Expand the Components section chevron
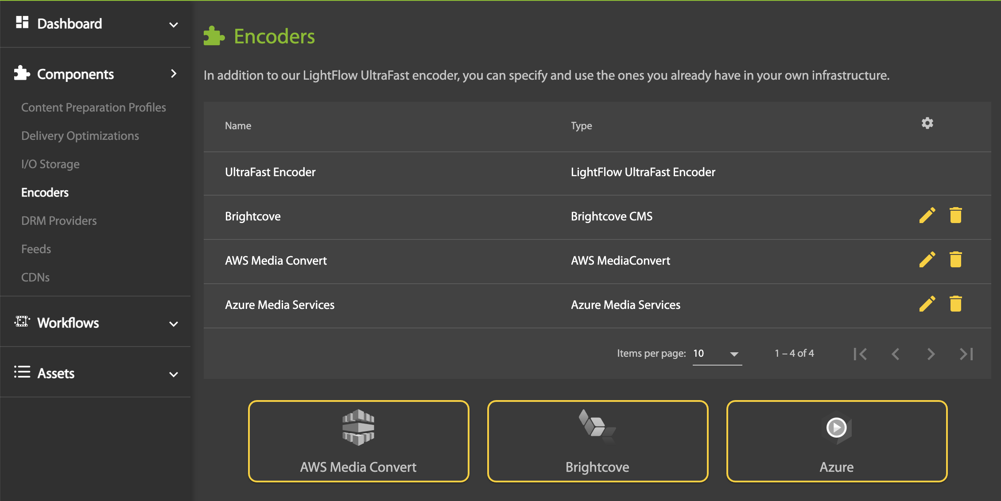Screen dimensions: 1001x501 point(174,74)
